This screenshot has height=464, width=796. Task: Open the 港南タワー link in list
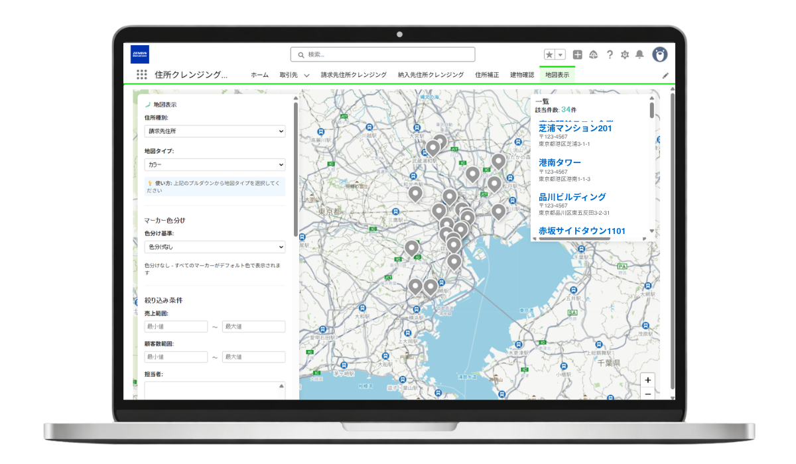coord(560,162)
